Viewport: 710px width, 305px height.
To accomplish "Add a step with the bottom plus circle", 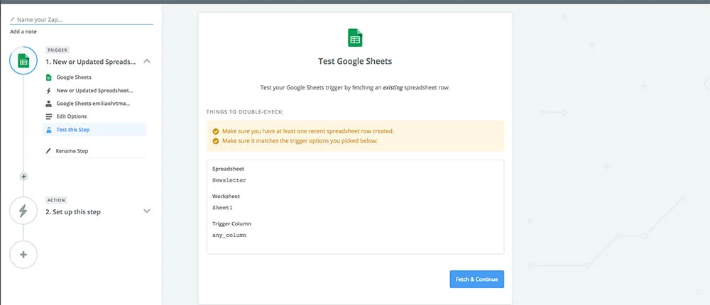I will coord(23,255).
